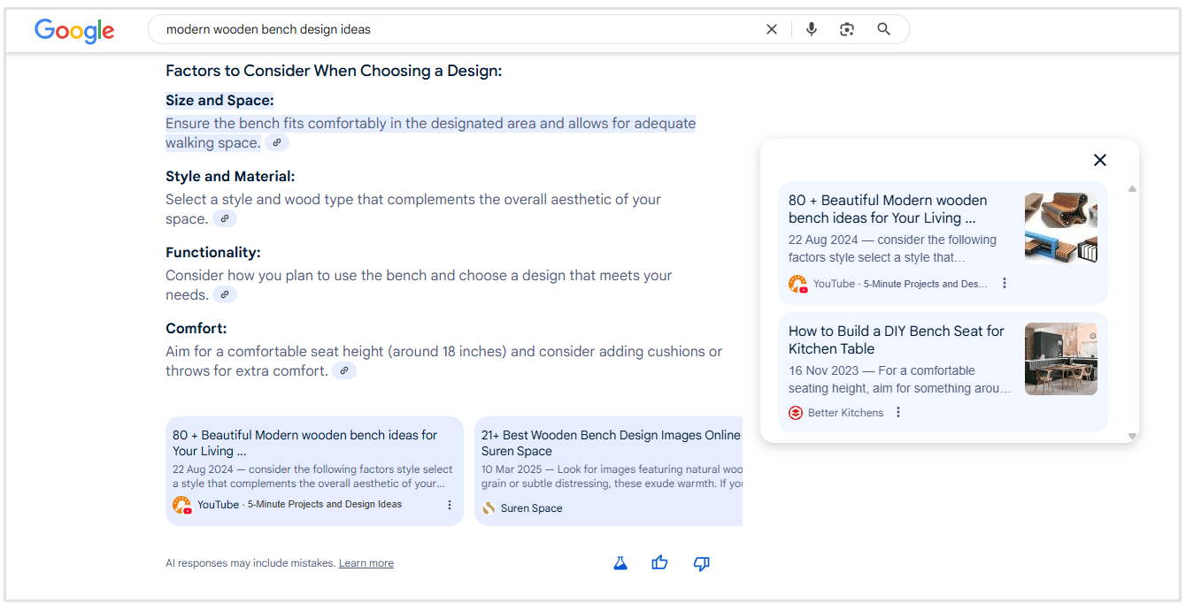Open more options for Better Kitchens result
The image size is (1186, 610).
point(898,413)
